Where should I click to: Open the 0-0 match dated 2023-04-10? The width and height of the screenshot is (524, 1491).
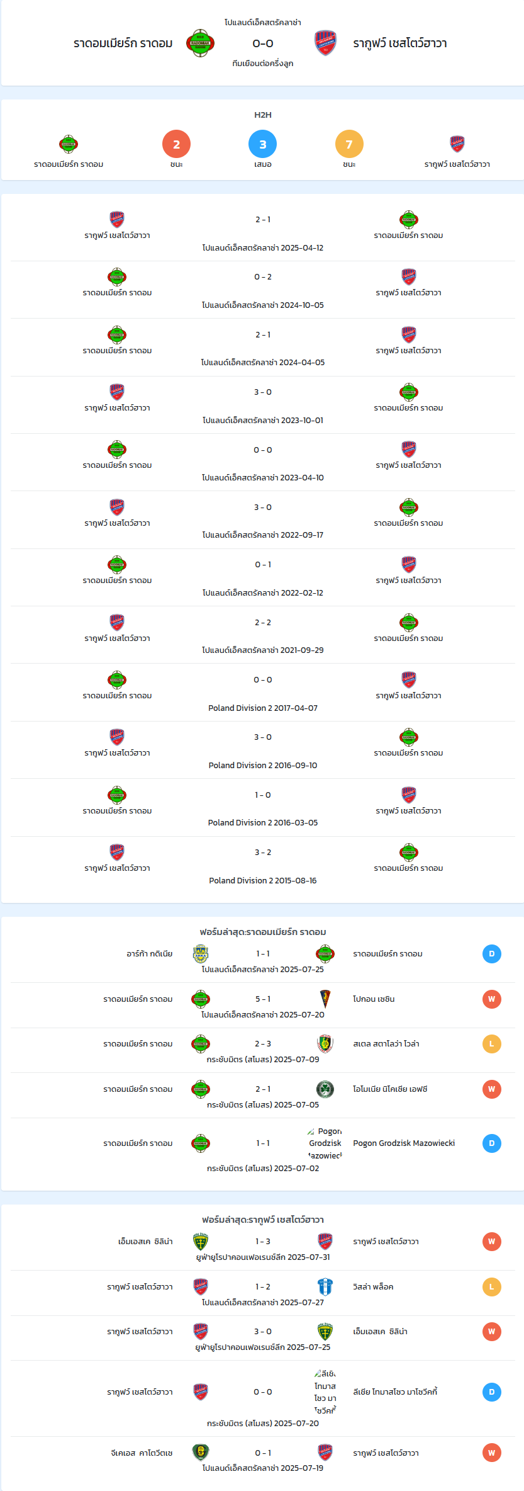click(262, 462)
